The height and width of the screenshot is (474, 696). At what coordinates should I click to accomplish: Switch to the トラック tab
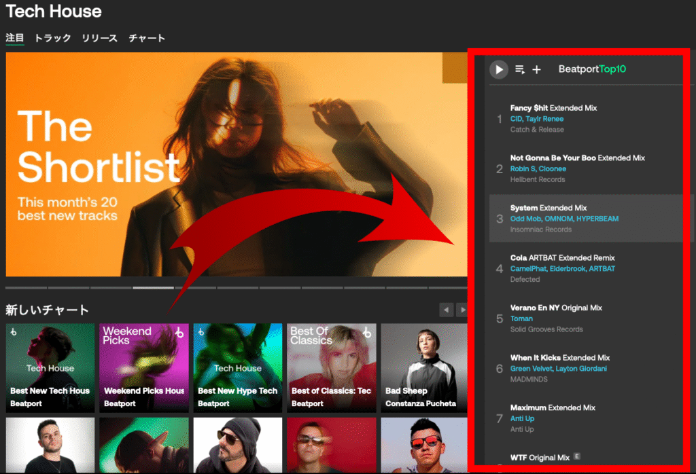(x=52, y=38)
